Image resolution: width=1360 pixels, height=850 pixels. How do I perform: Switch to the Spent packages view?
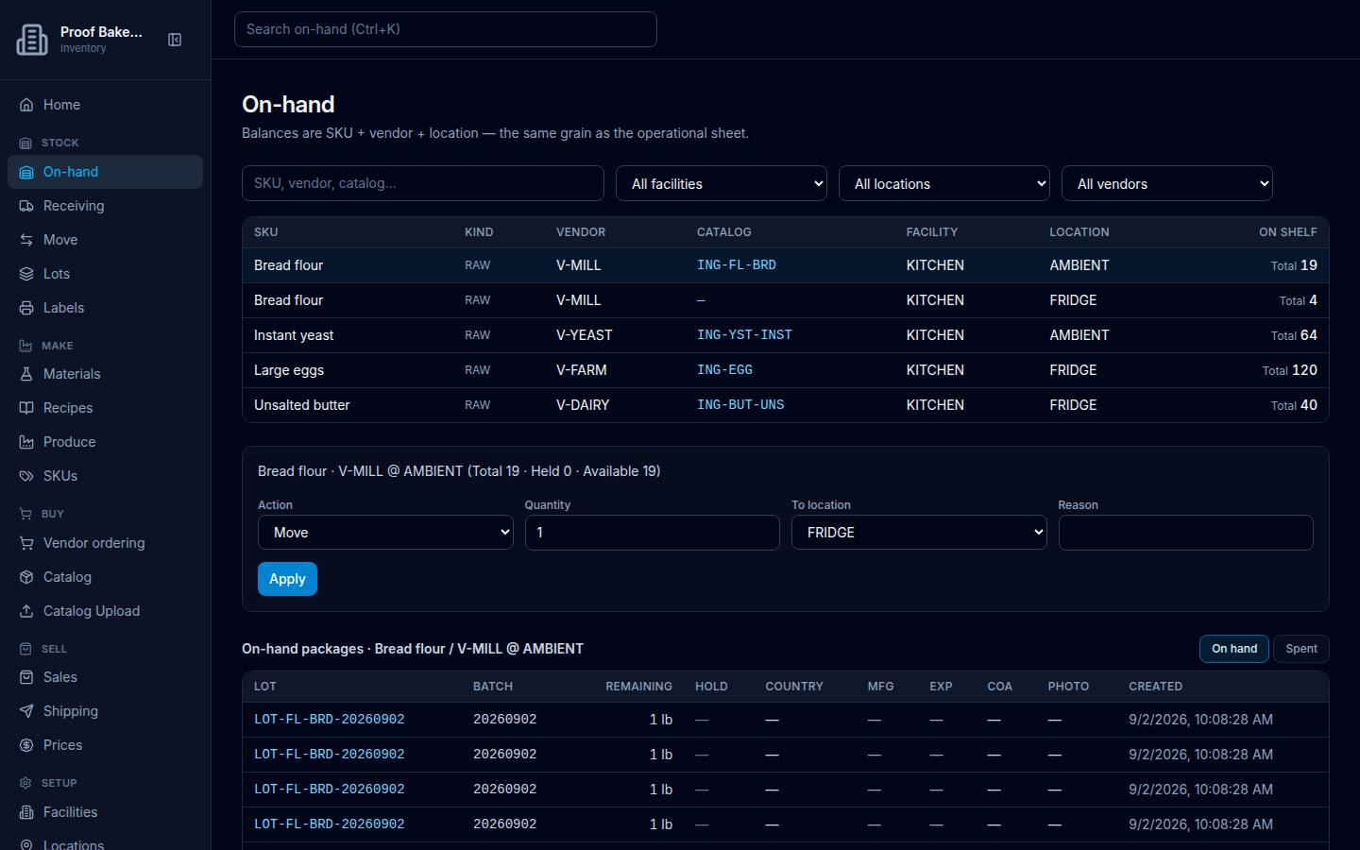click(1300, 649)
